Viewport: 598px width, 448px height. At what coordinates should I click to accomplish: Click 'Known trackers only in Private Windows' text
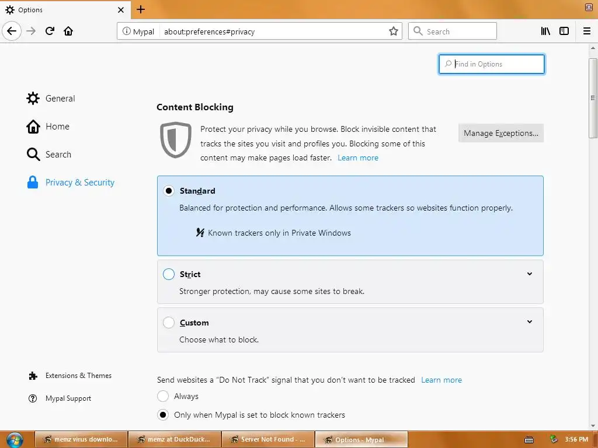(279, 233)
